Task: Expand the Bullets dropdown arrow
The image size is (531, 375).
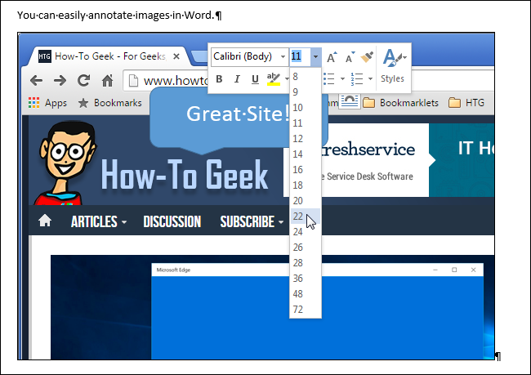Action: click(342, 79)
